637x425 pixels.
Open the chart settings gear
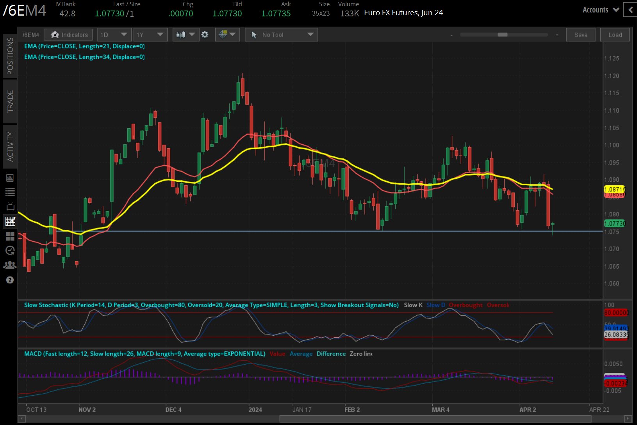205,35
